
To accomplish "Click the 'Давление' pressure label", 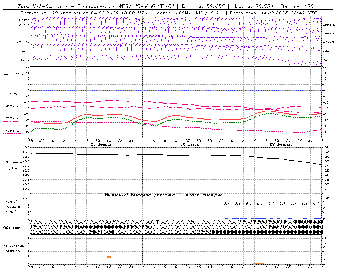I will [x=14, y=162].
